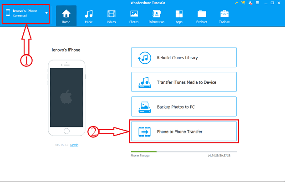Click the phone icon beside lenovo's iPhone

[8, 13]
